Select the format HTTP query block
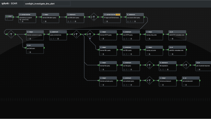Viewport: 211px width, 119px height. [x=108, y=35]
